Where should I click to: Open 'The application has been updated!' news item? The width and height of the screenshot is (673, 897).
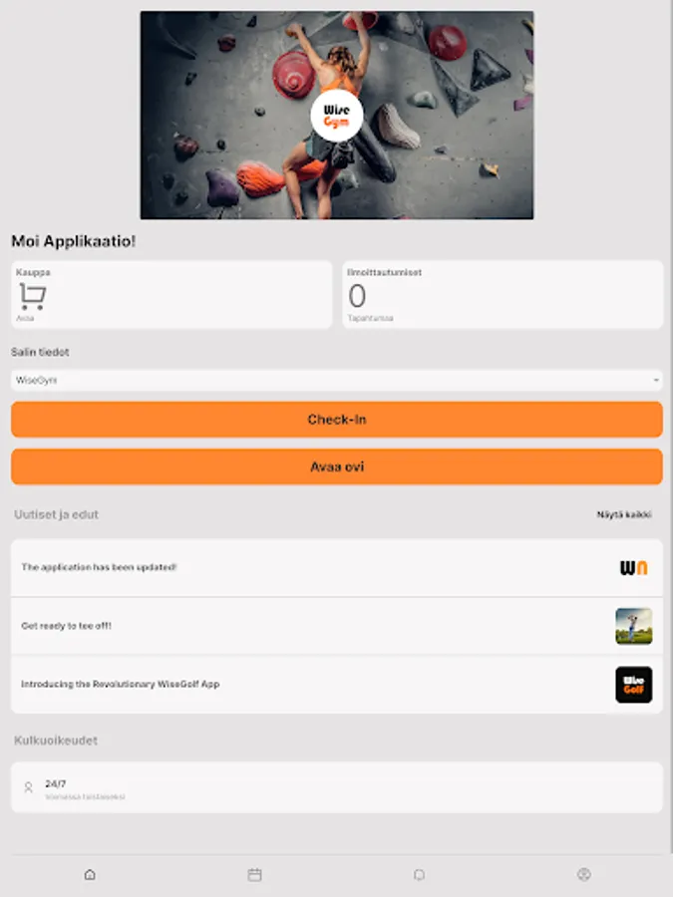337,567
